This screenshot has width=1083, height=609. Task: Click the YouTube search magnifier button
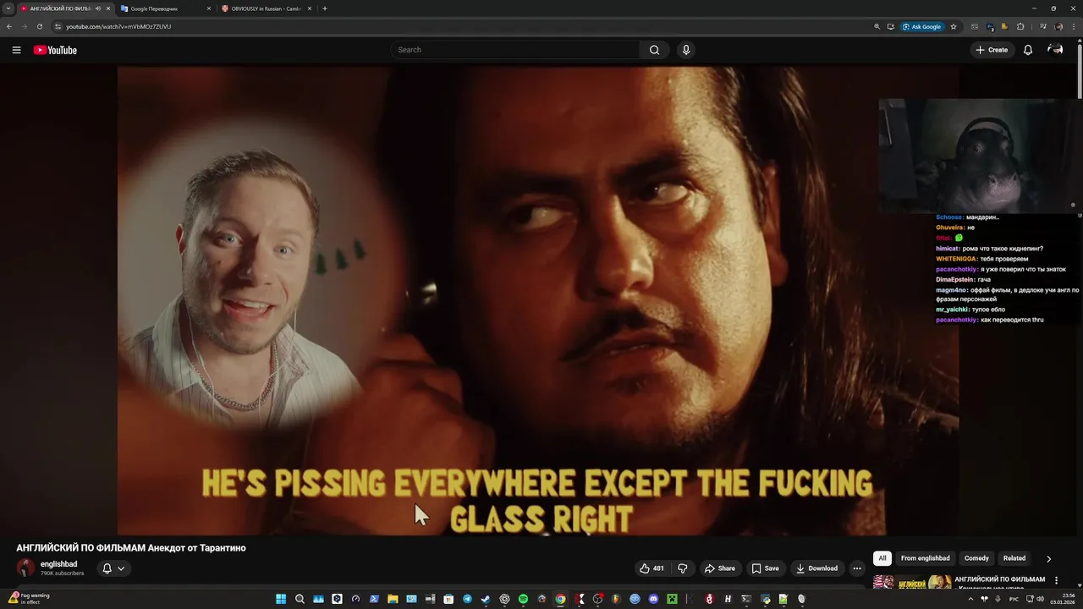(x=654, y=50)
